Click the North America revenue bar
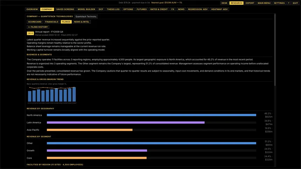Screen dimensions: 301x169 [152, 115]
